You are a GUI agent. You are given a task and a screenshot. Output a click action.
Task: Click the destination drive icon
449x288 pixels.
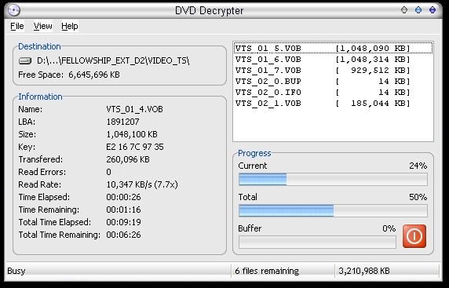click(x=25, y=60)
